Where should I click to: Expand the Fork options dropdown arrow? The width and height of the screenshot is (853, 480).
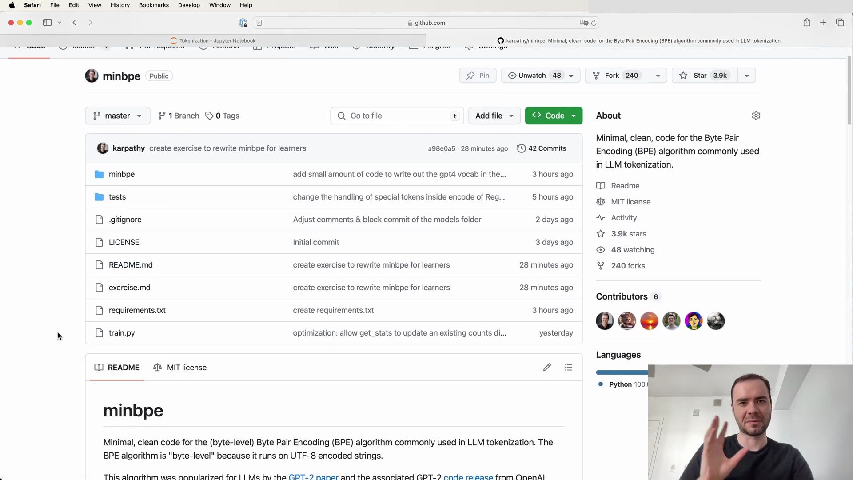[658, 76]
